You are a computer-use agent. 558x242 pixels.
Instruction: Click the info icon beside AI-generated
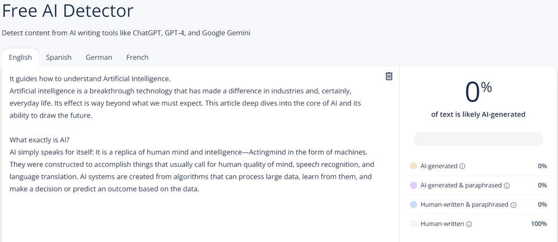(463, 166)
